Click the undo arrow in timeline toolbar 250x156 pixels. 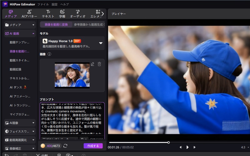[x=7, y=155]
